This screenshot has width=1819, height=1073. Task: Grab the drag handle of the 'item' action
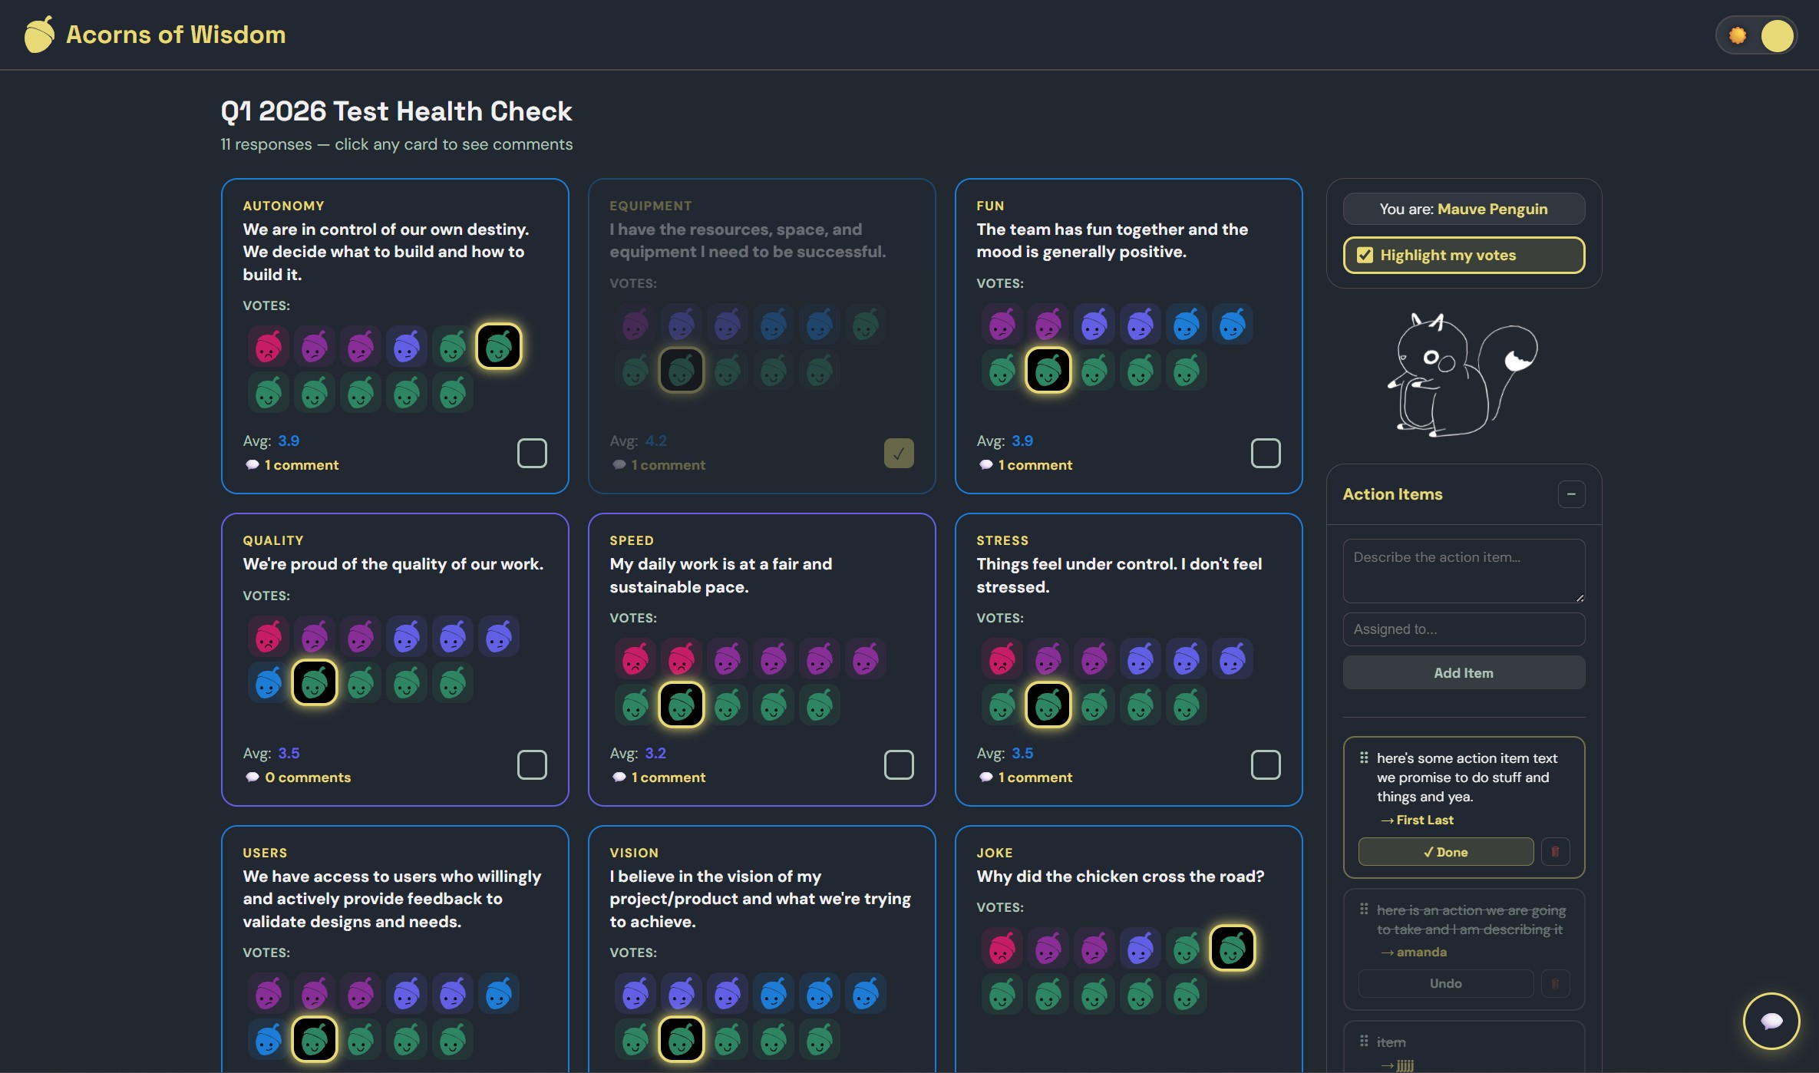coord(1364,1042)
